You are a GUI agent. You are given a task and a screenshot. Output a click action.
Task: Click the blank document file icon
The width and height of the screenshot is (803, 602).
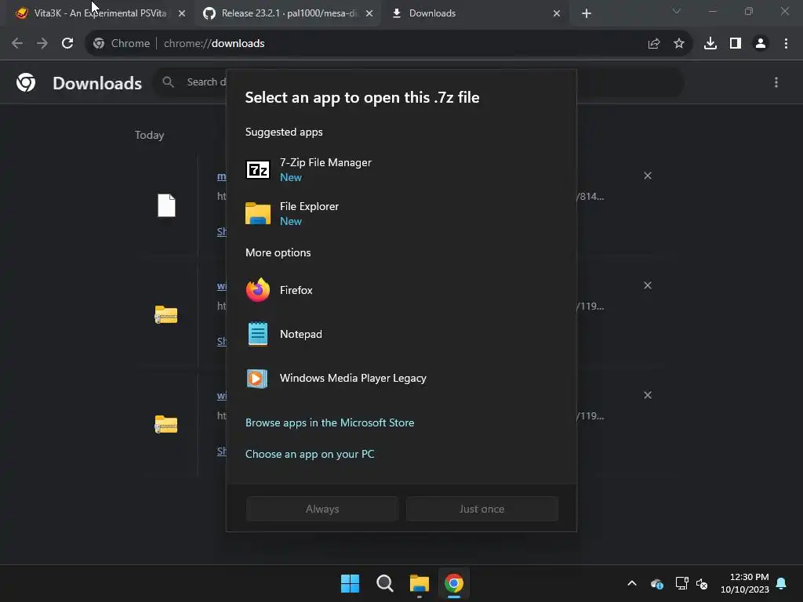166,205
